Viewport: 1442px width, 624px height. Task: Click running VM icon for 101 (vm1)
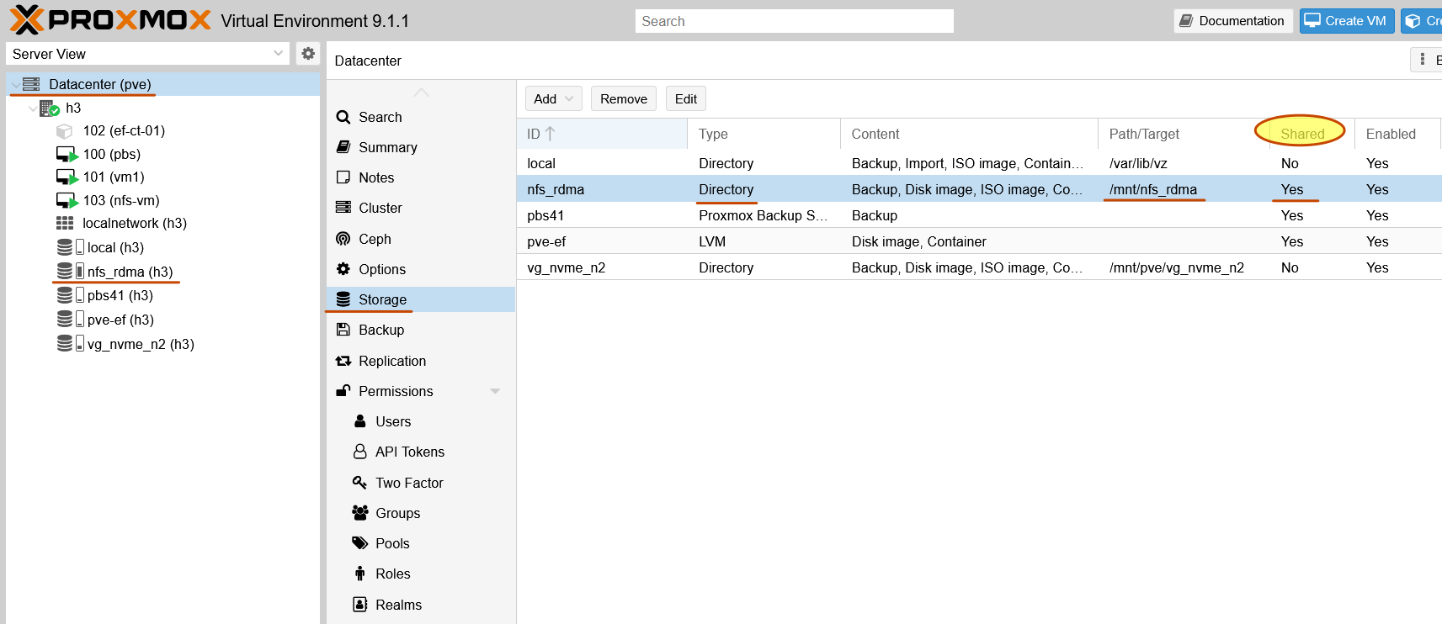coord(67,177)
